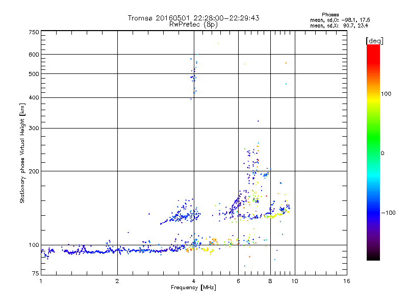Click the colorbar tick label '-100'

click(389, 213)
